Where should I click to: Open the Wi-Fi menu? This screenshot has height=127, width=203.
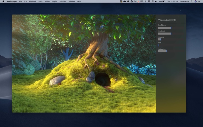(153, 2)
